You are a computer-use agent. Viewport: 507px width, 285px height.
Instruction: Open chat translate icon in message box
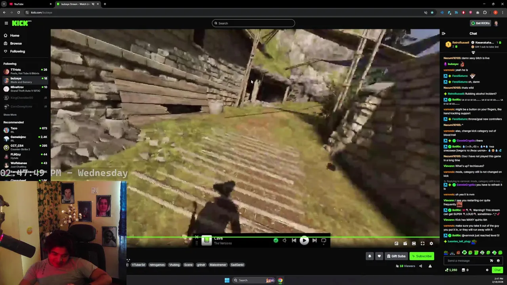pyautogui.click(x=492, y=261)
